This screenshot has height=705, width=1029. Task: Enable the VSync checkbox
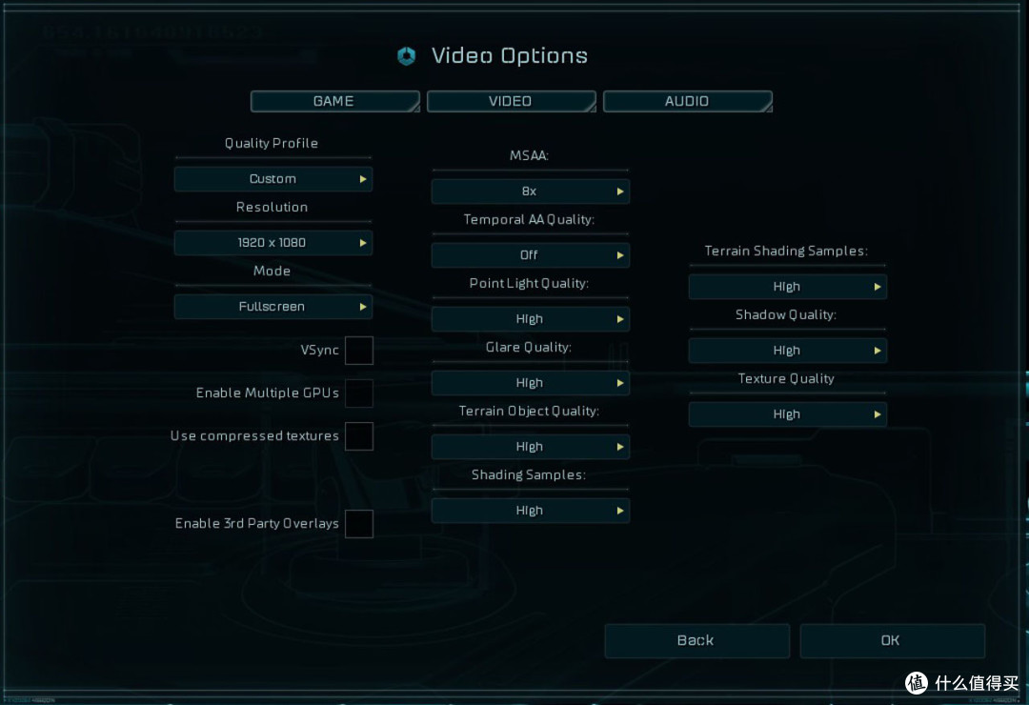tap(359, 350)
